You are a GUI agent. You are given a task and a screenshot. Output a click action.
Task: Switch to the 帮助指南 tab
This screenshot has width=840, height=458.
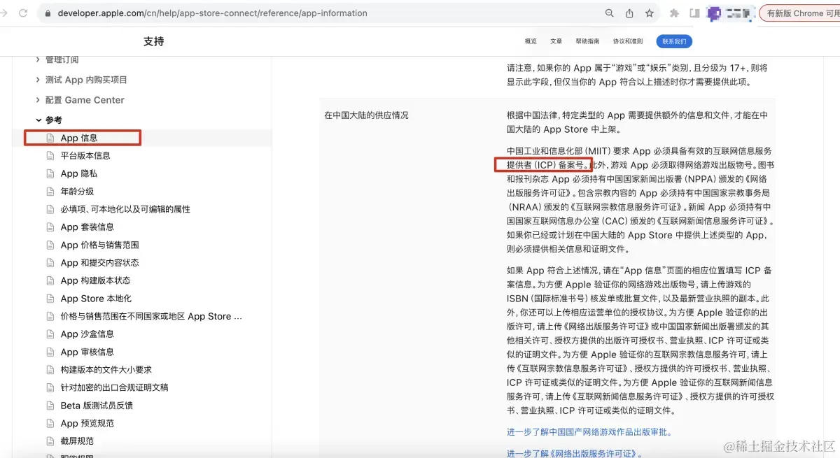coord(587,41)
